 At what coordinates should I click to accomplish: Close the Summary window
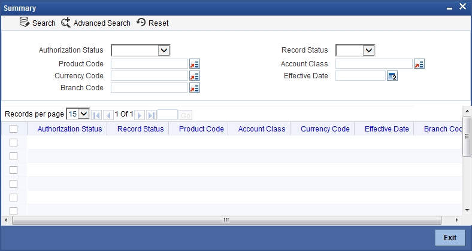pos(462,7)
